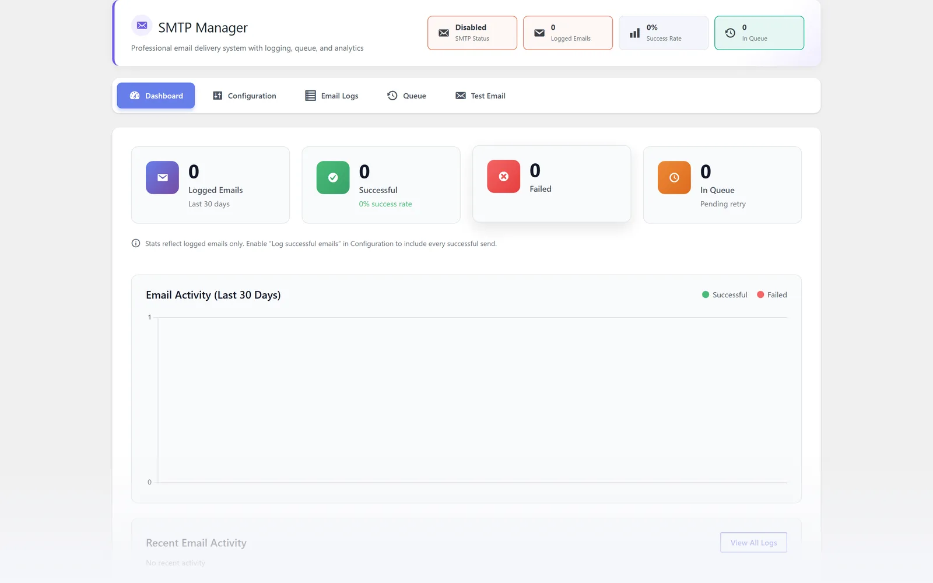The height and width of the screenshot is (583, 933).
Task: Click the purple Logged Emails card icon
Action: 162,177
